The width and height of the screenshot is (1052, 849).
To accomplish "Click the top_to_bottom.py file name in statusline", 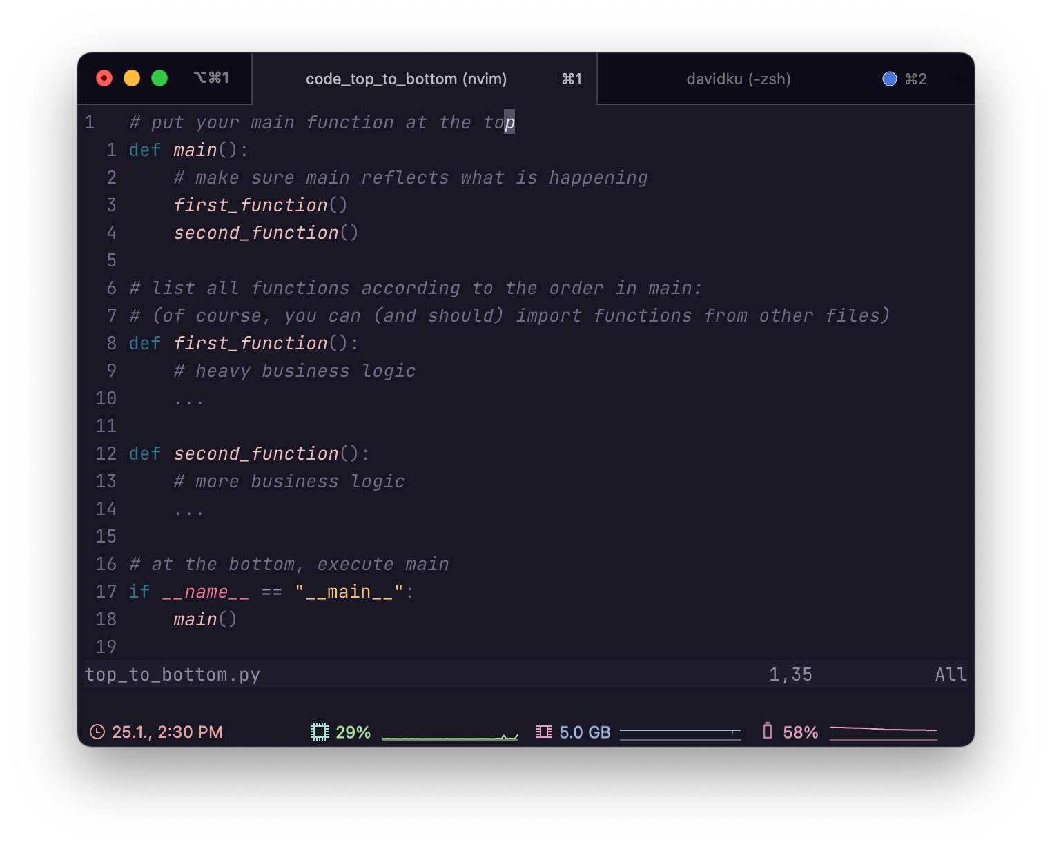I will pyautogui.click(x=173, y=674).
